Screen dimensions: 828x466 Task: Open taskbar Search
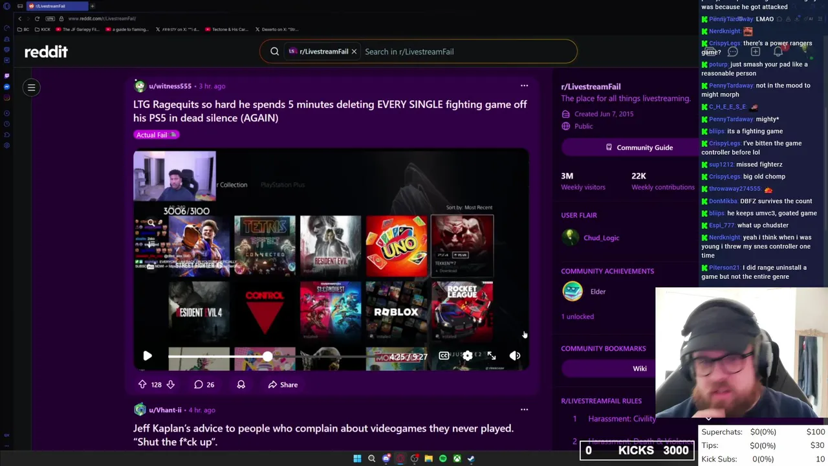(371, 458)
